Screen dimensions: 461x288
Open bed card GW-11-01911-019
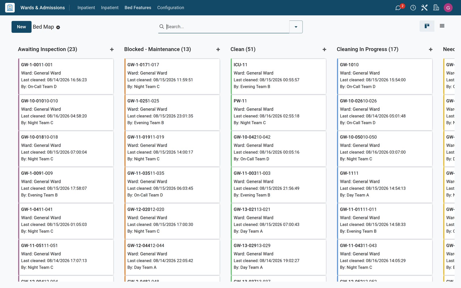(x=172, y=149)
